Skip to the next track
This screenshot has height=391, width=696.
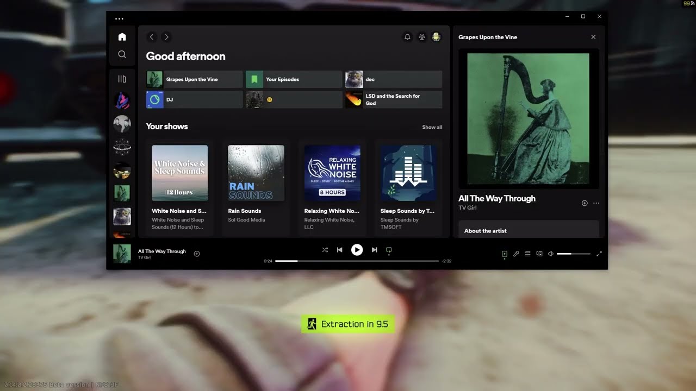click(x=374, y=250)
